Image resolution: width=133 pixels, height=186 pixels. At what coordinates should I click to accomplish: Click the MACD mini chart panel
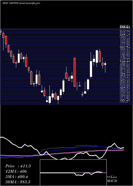pos(73,173)
